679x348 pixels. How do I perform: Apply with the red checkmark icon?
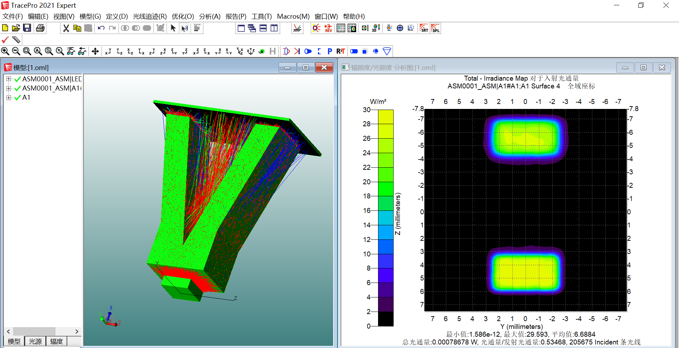(5, 40)
